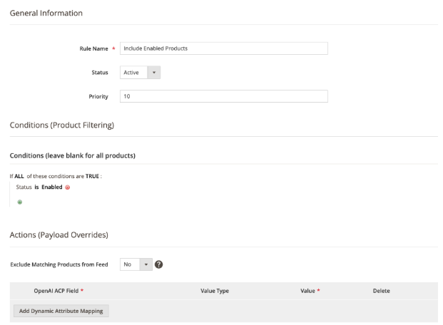This screenshot has width=443, height=325.
Task: Click the 'Exclude Matching Products from Feed' label
Action: pyautogui.click(x=59, y=264)
